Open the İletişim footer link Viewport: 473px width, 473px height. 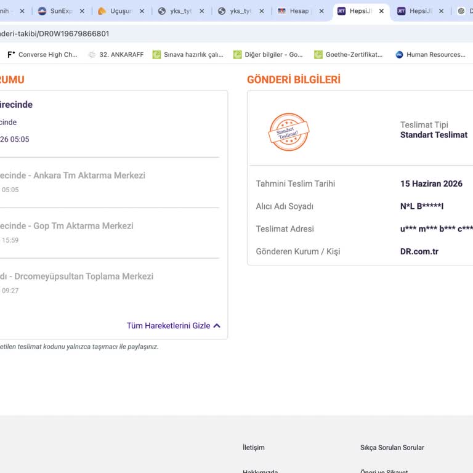click(253, 448)
